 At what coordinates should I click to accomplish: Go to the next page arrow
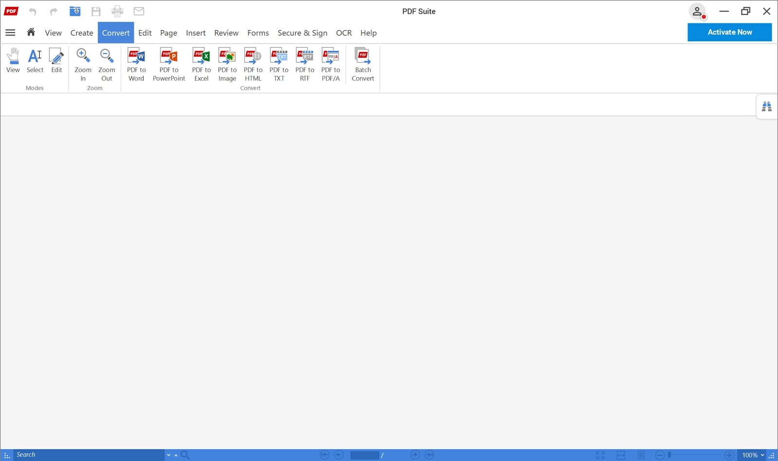tap(415, 455)
